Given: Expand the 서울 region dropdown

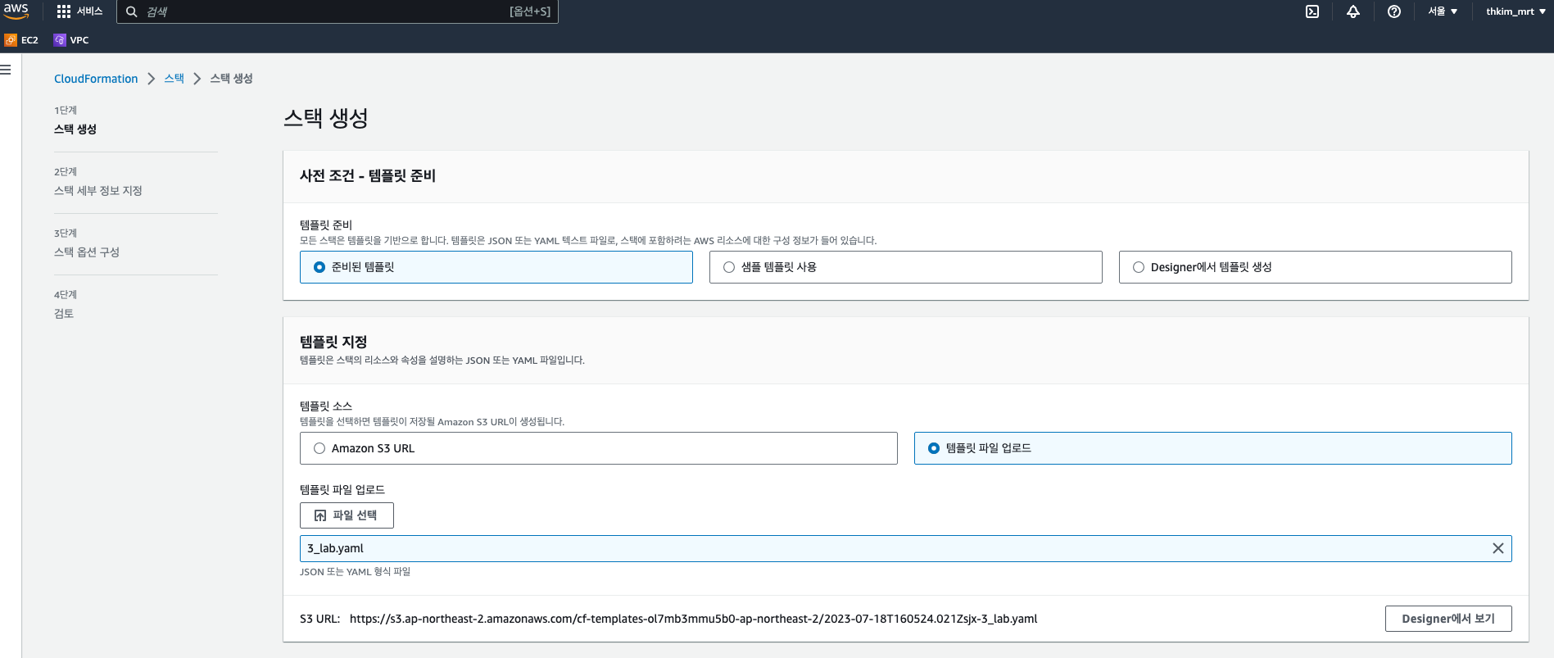Looking at the screenshot, I should click(1443, 11).
